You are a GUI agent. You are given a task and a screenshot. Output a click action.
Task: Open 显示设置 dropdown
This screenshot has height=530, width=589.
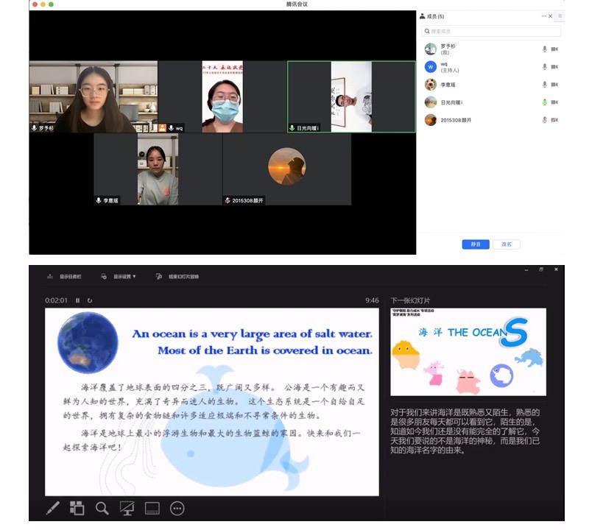click(124, 277)
